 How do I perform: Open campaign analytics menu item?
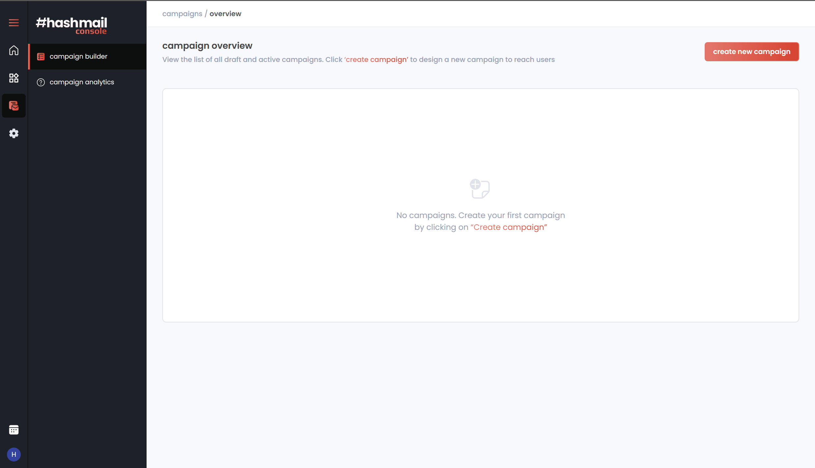pyautogui.click(x=82, y=82)
